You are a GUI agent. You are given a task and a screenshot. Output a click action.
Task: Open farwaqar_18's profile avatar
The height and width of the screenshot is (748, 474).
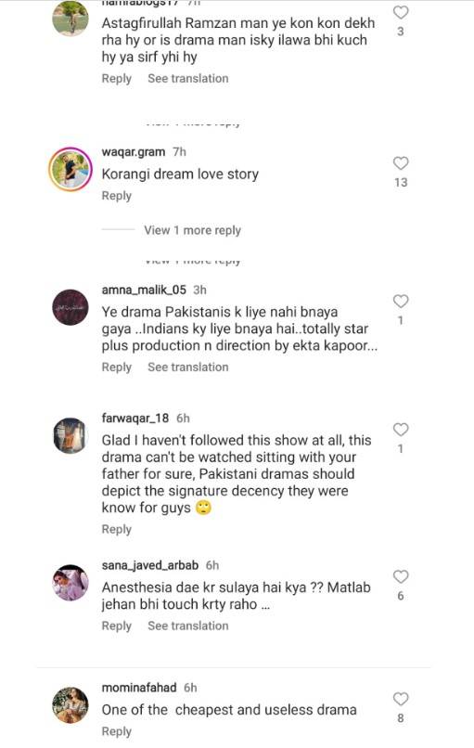[x=70, y=435]
